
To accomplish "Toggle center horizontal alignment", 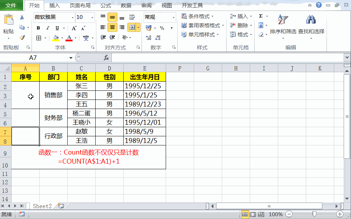I will [112, 27].
